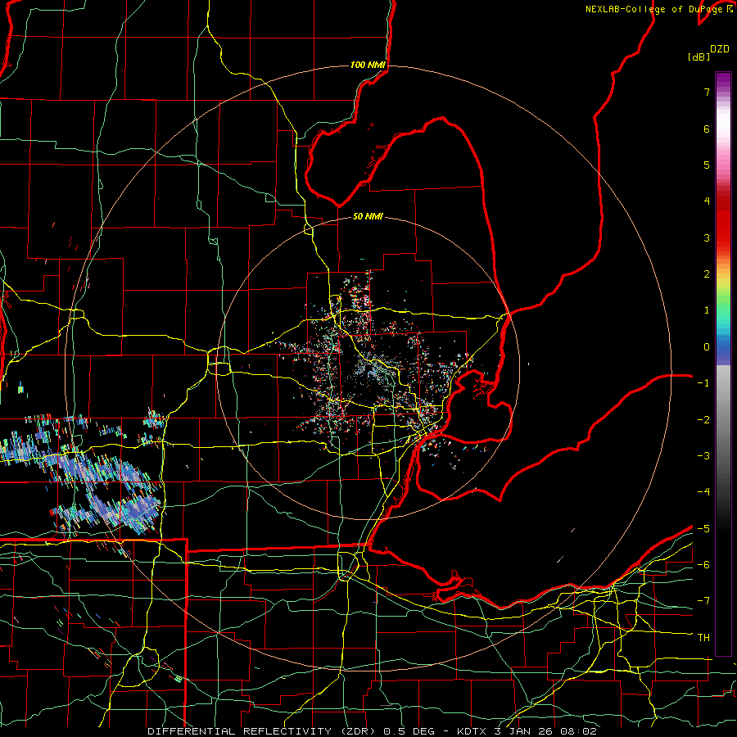Viewport: 737px width, 737px height.
Task: Click the TH threshold label on the scale
Action: coord(703,638)
